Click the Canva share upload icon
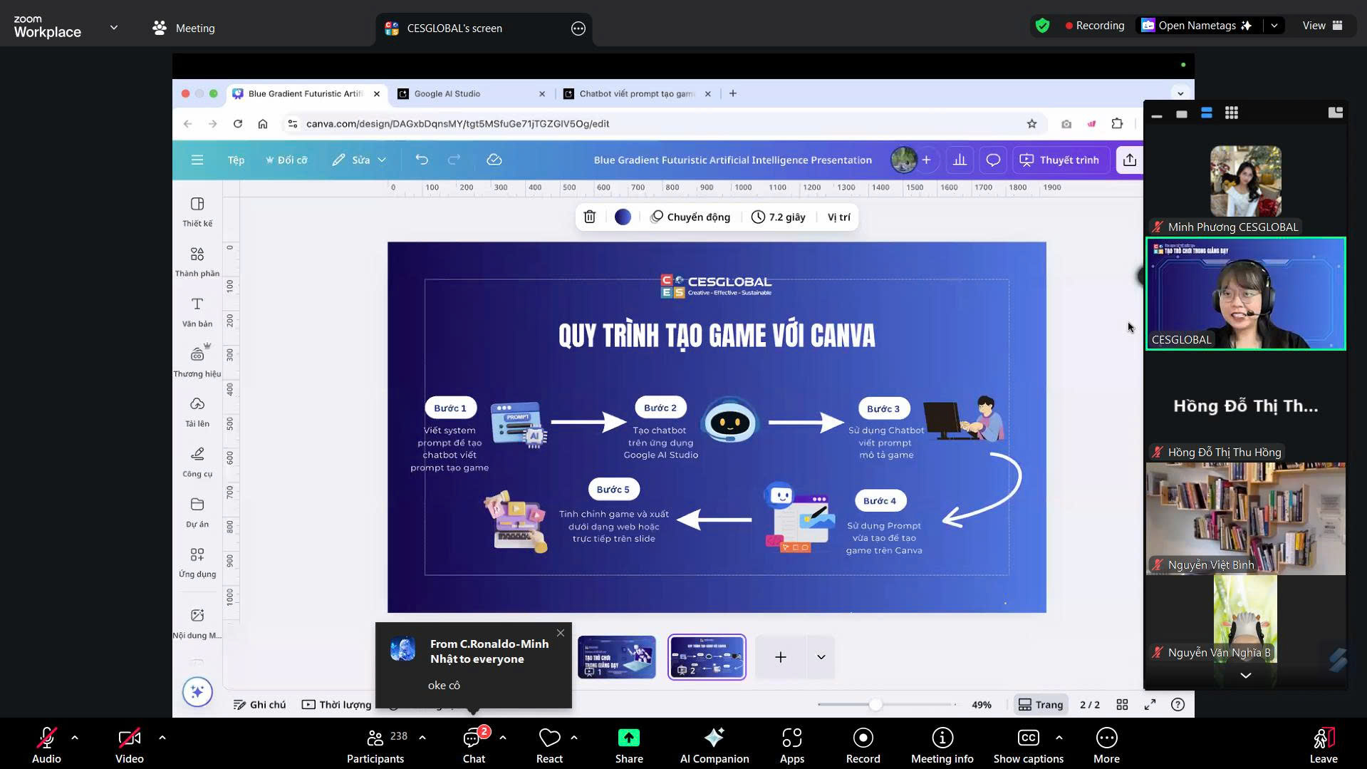 click(1130, 160)
